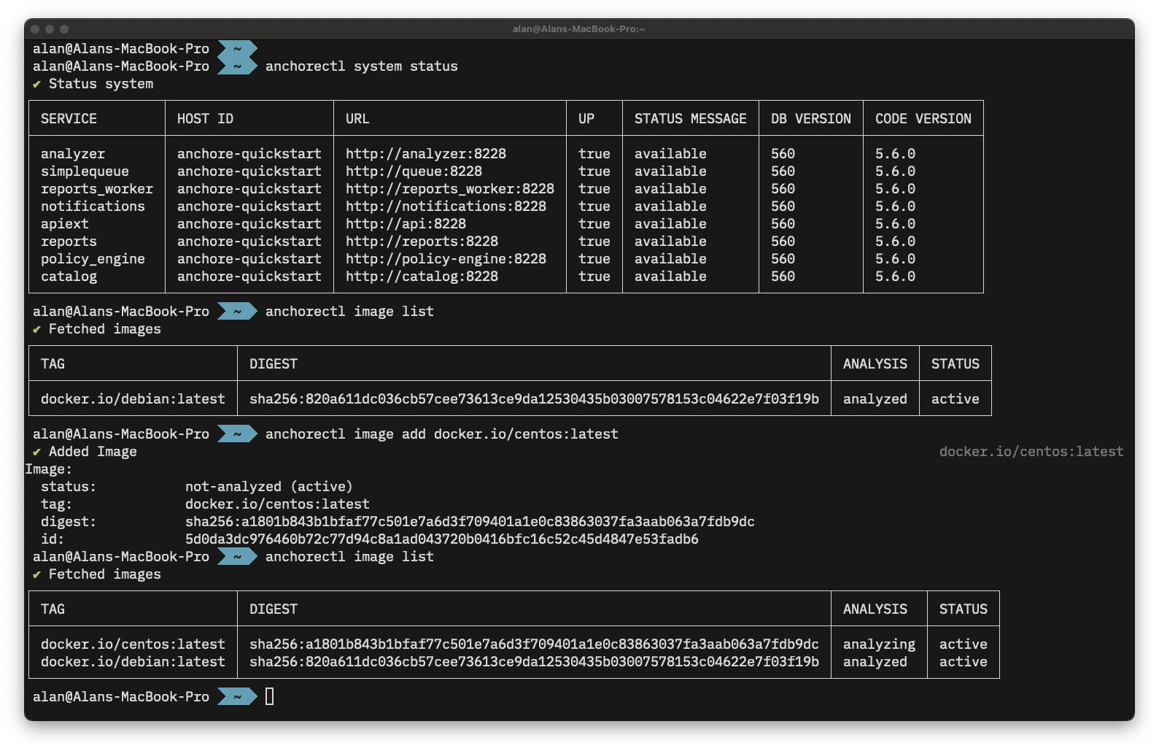Select the 'catalog' service name
1159x751 pixels.
69,277
